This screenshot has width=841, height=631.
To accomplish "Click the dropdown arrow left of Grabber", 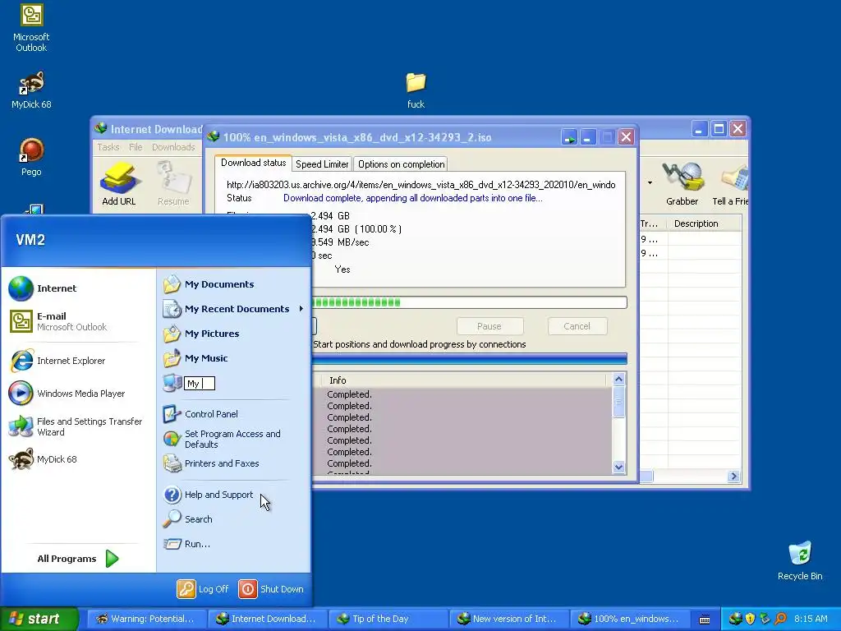I will click(650, 183).
